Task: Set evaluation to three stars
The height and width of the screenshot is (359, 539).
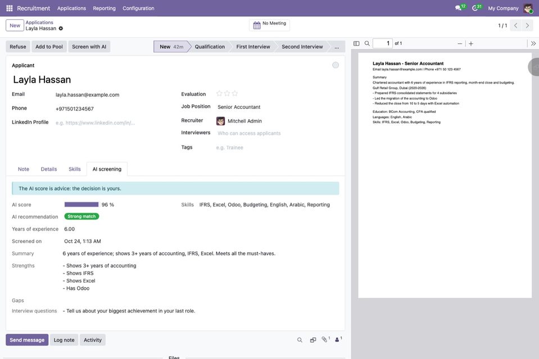Action: [x=234, y=93]
